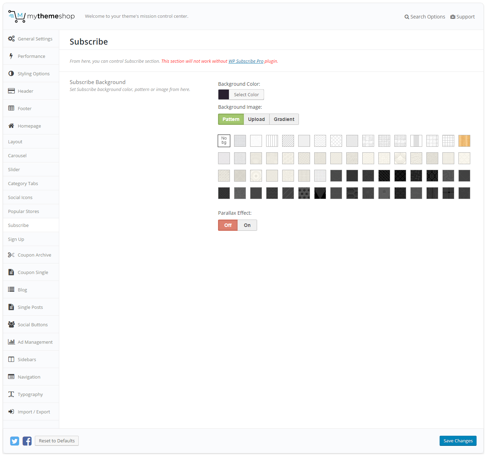Switch to the Gradient background tab
The image size is (487, 457).
click(x=284, y=119)
